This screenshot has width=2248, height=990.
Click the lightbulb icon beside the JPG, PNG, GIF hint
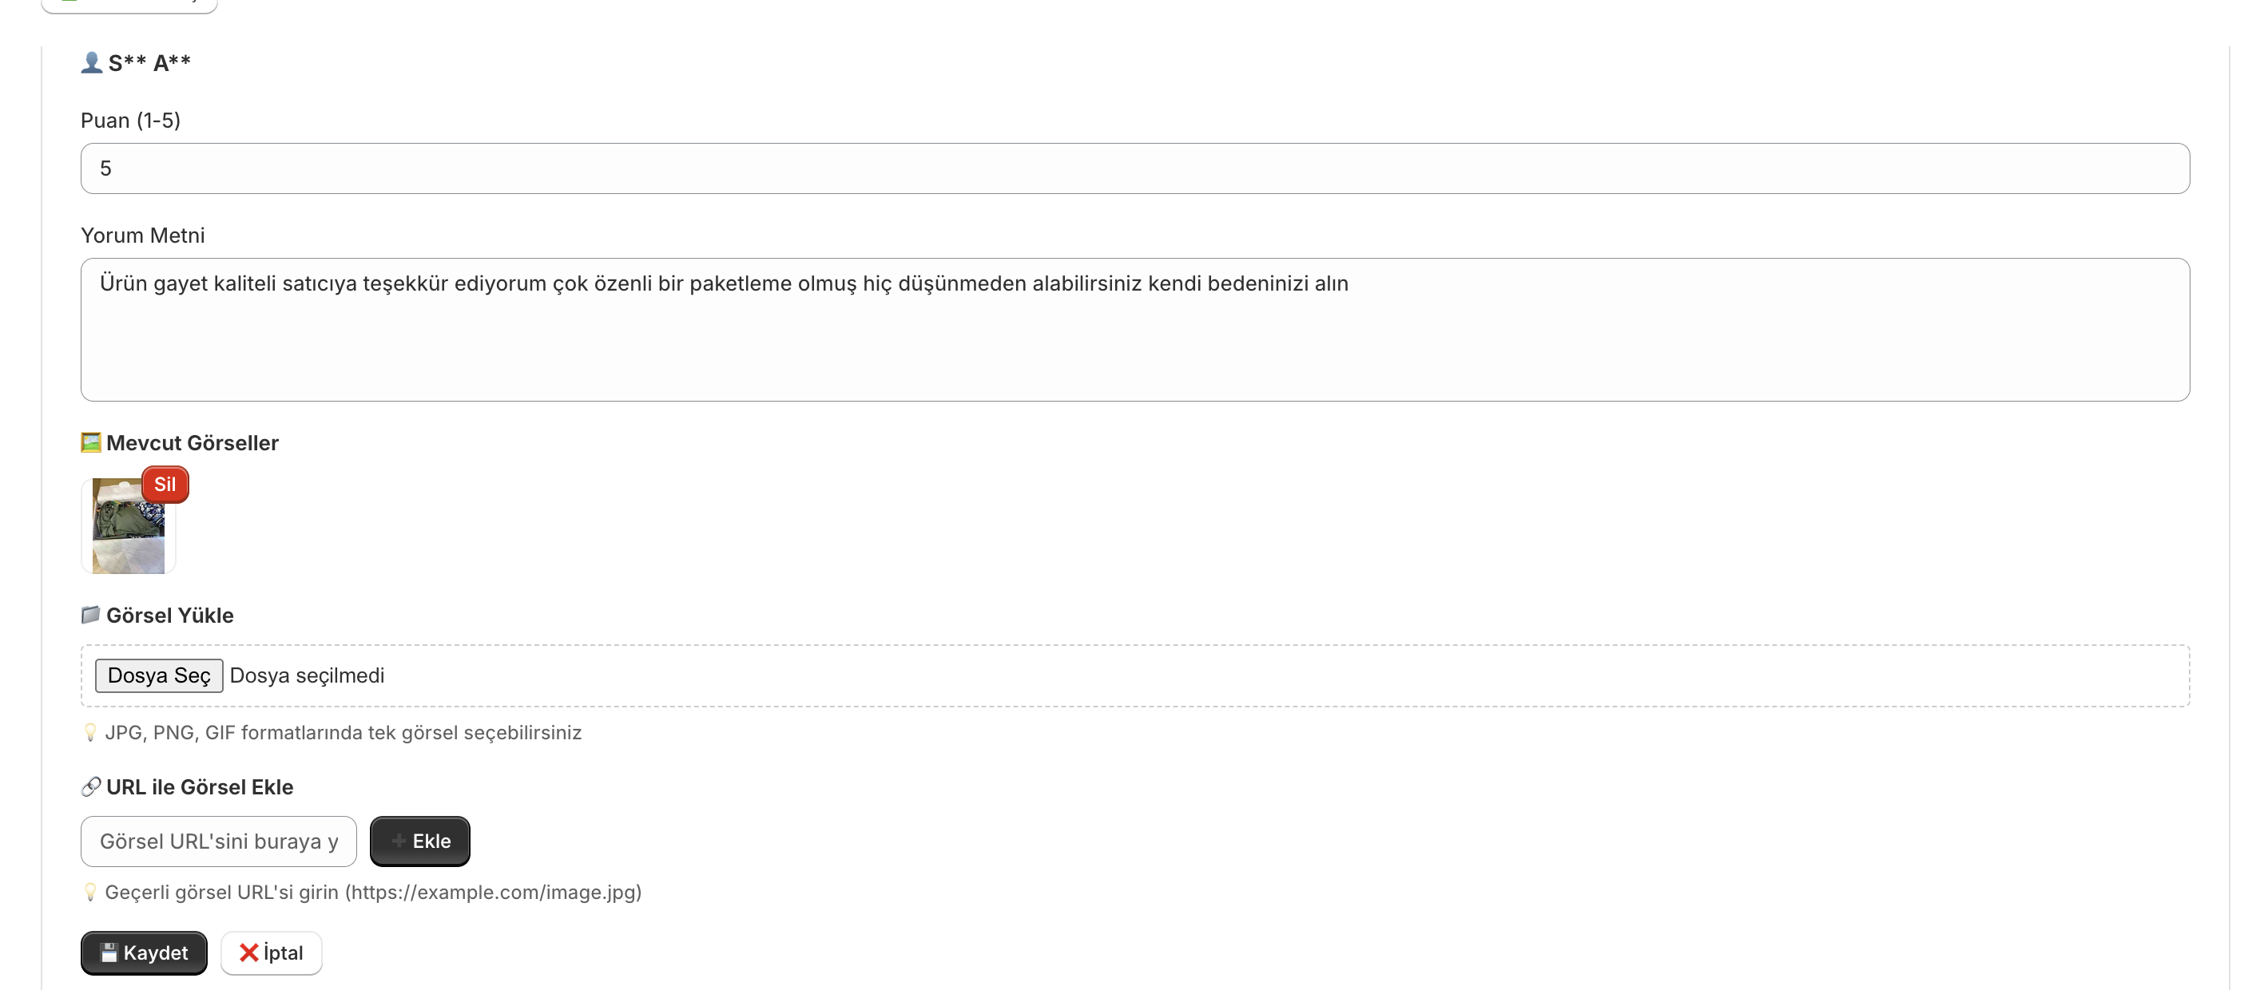point(90,733)
